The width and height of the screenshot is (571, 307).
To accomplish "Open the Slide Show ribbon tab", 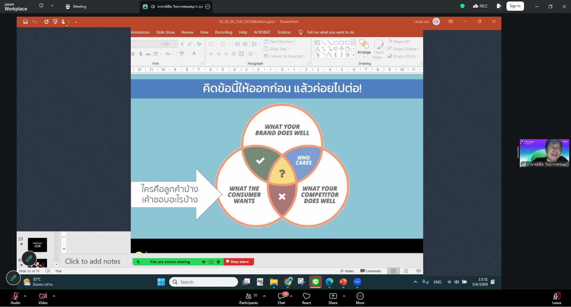I will point(165,32).
